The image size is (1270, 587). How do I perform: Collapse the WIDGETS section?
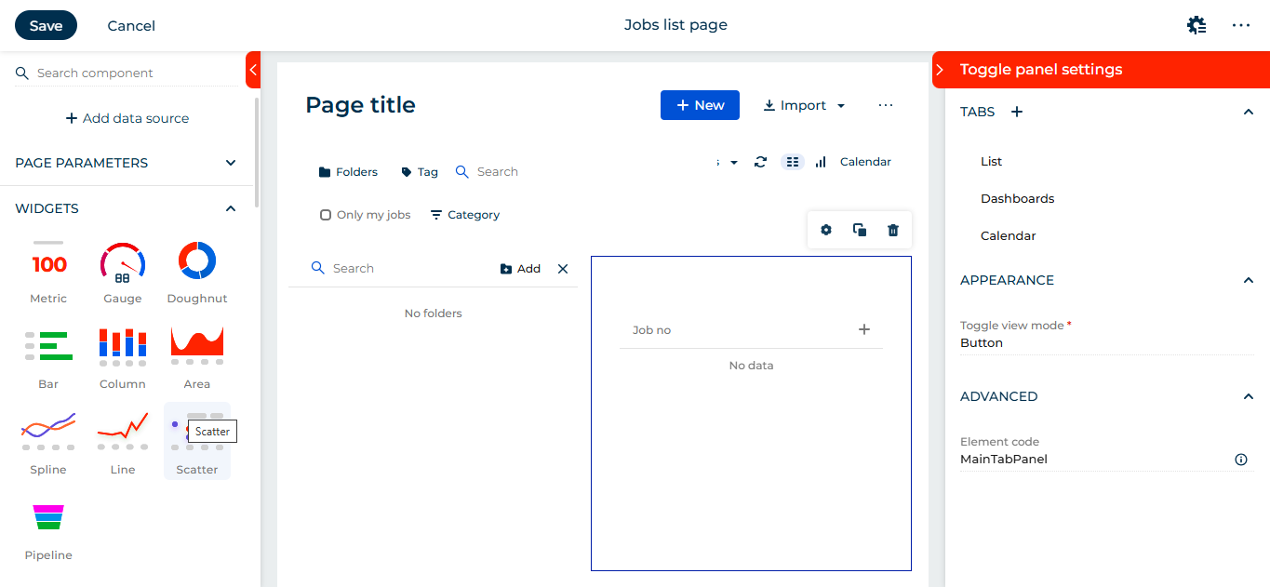pyautogui.click(x=230, y=207)
